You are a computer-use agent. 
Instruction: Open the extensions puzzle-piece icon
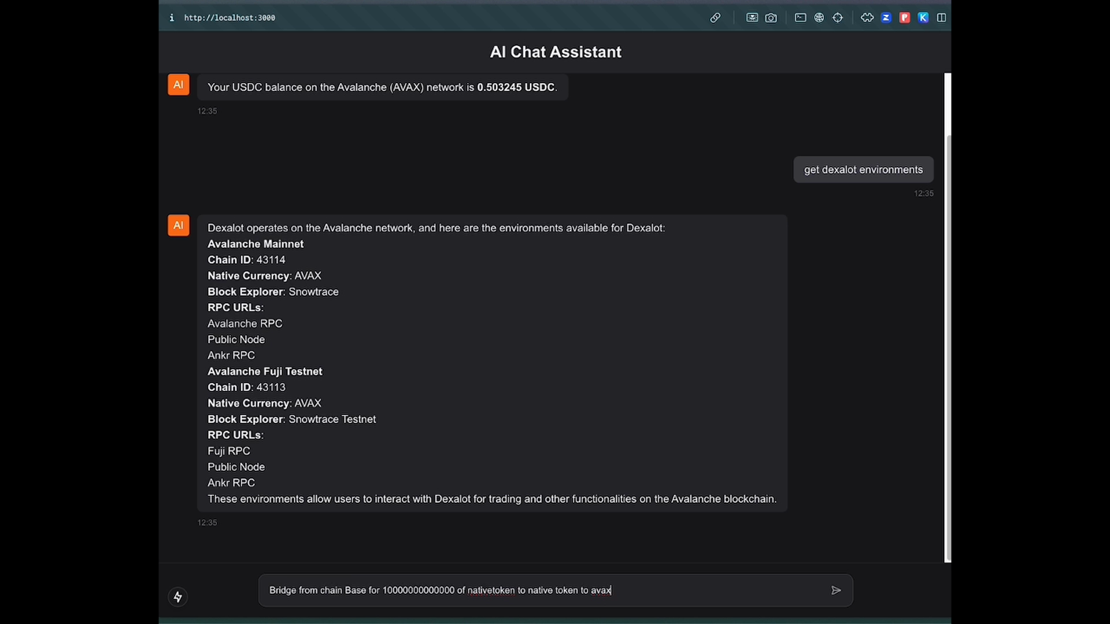click(x=867, y=18)
